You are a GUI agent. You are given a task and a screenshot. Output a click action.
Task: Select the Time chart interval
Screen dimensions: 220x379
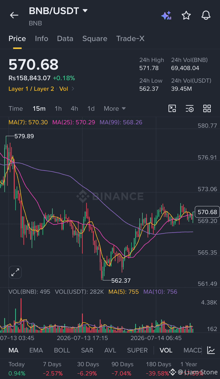pyautogui.click(x=16, y=109)
